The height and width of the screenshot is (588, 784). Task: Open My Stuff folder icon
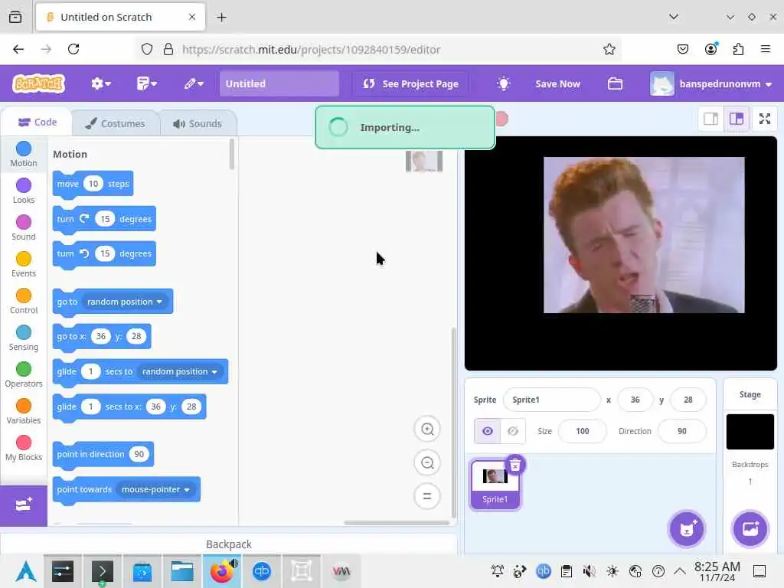point(615,83)
